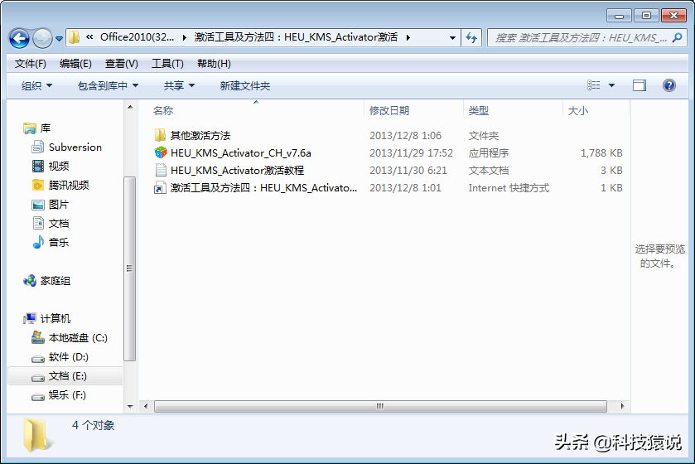
Task: Open the 共享 dropdown
Action: click(179, 85)
